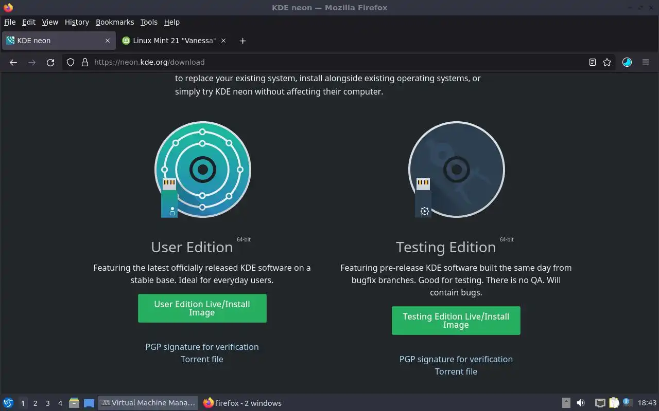Click the Firefox logo in title bar
The height and width of the screenshot is (411, 659).
[x=8, y=7]
